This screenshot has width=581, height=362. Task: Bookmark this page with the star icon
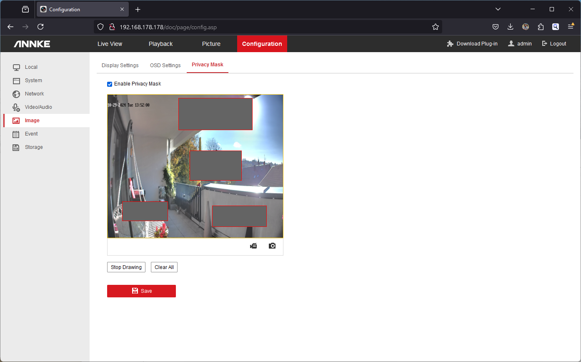[436, 27]
